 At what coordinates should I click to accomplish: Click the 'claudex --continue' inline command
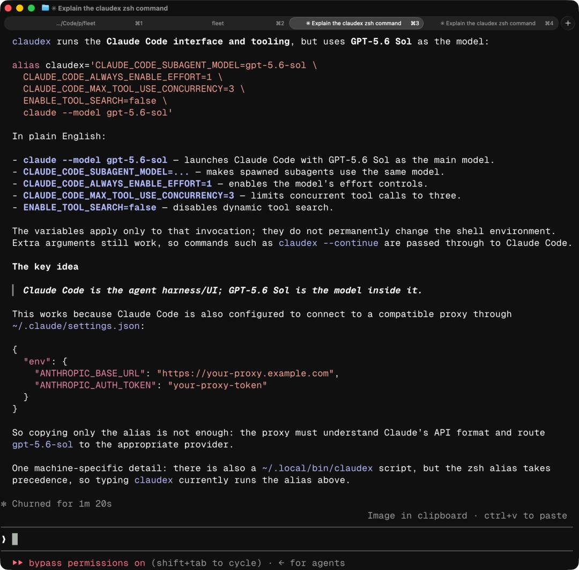328,243
